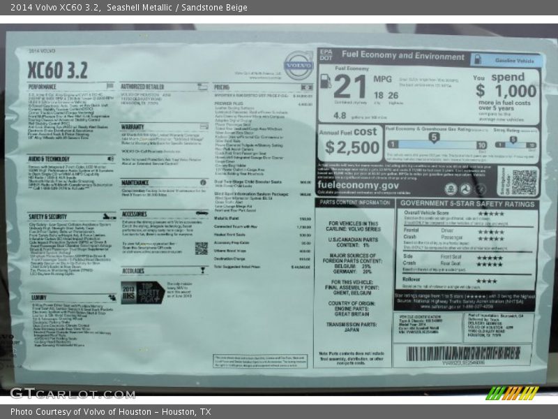Image resolution: width=558 pixels, height=419 pixels.
Task: Click the large 21 combined MPG figure
Action: (x=350, y=87)
